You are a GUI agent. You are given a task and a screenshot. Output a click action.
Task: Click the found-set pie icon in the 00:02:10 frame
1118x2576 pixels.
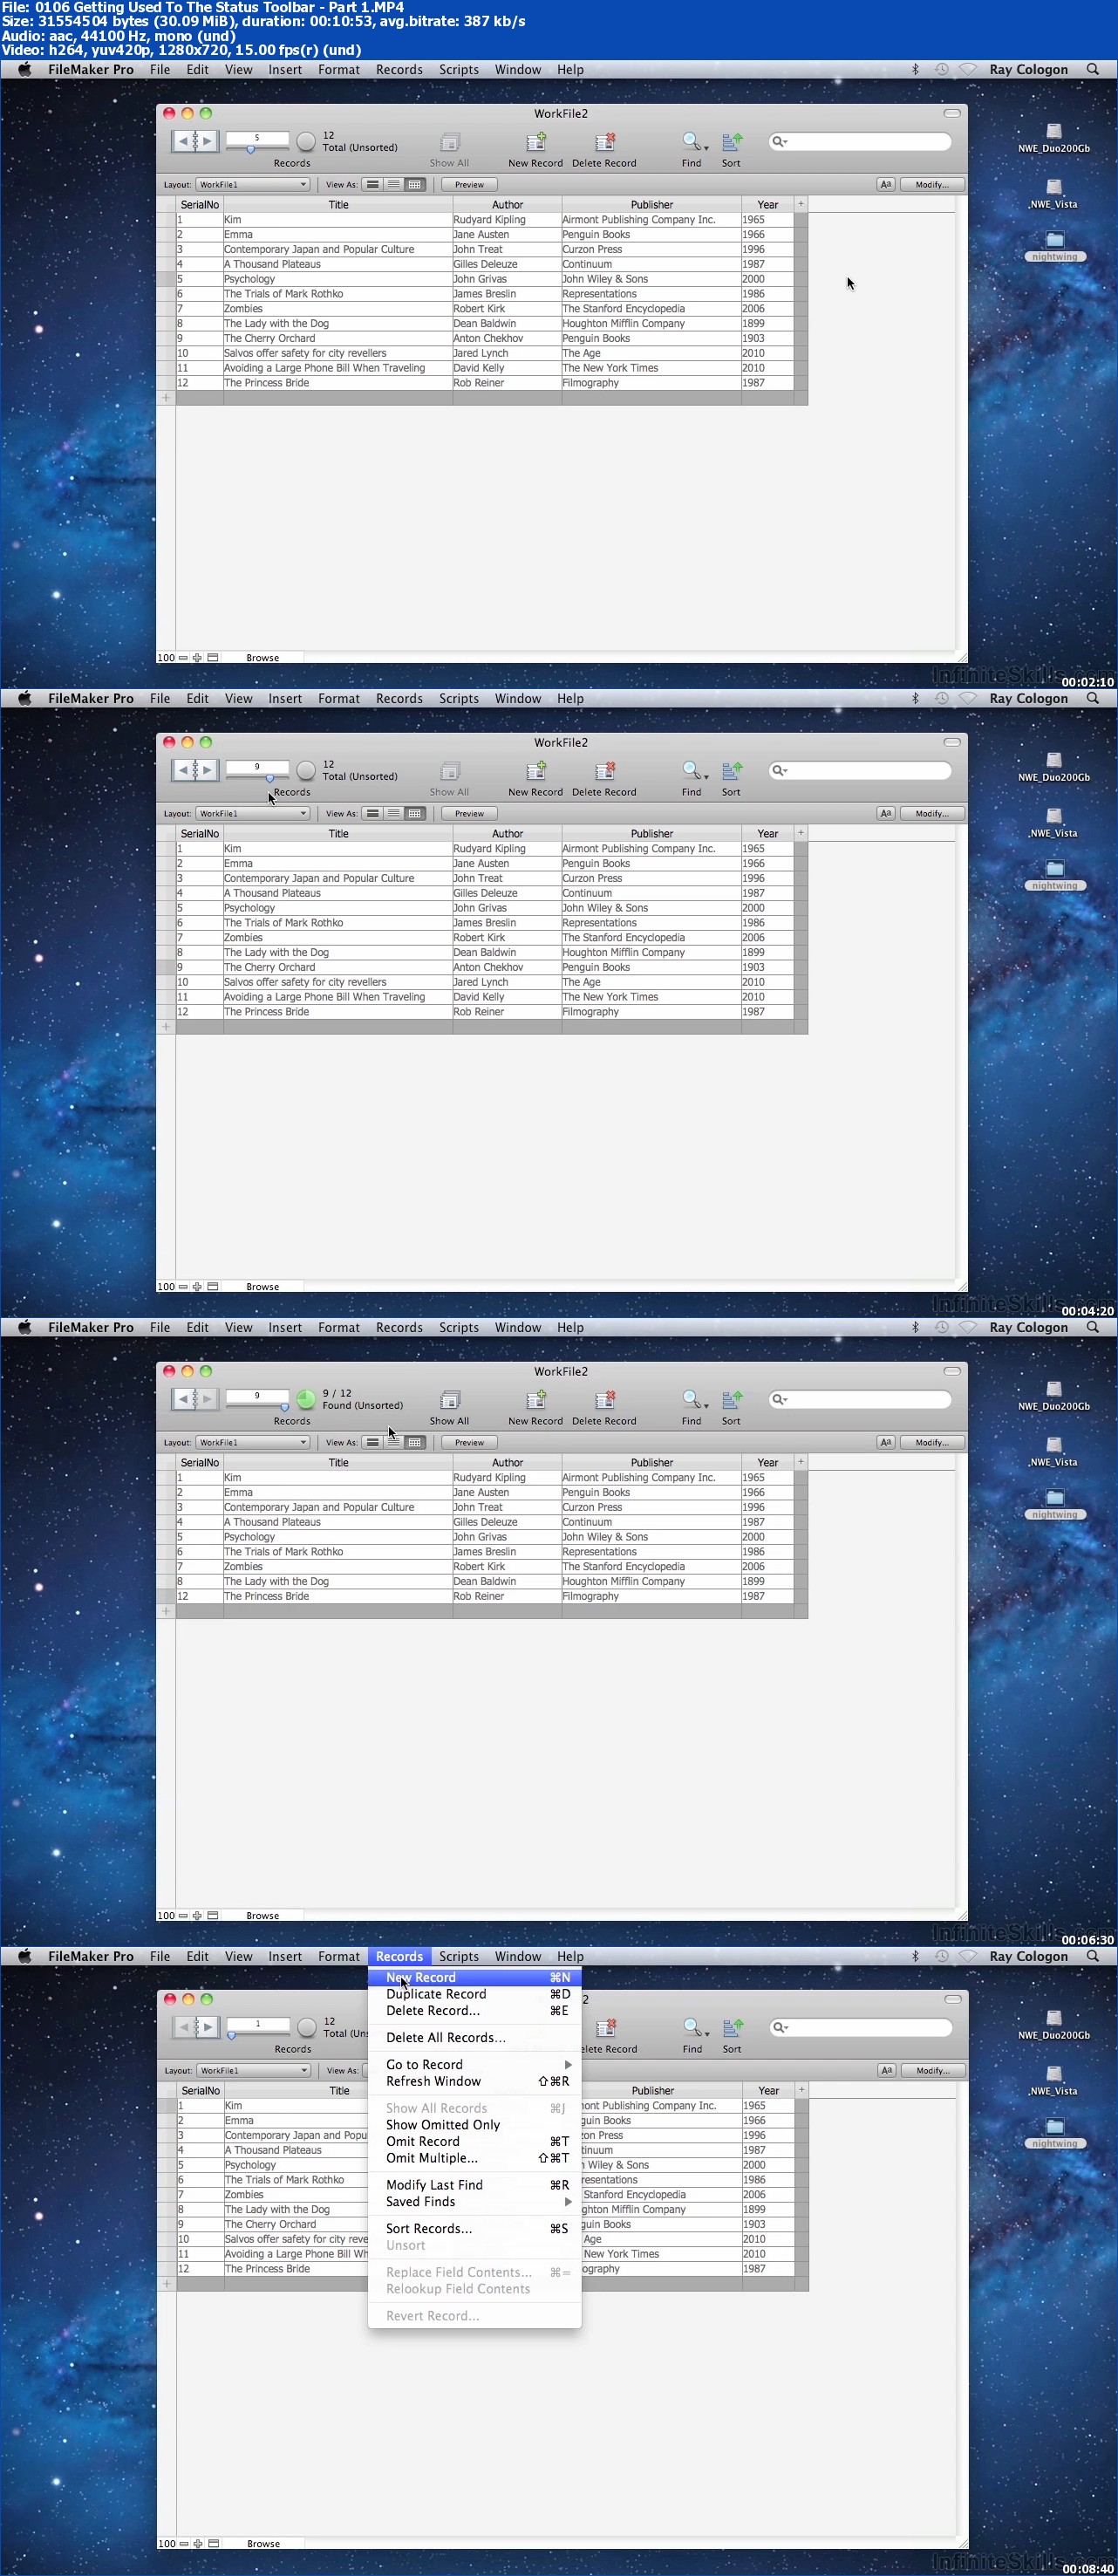(x=306, y=141)
